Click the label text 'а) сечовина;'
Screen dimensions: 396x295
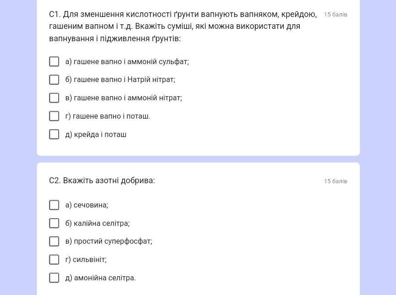pos(87,205)
